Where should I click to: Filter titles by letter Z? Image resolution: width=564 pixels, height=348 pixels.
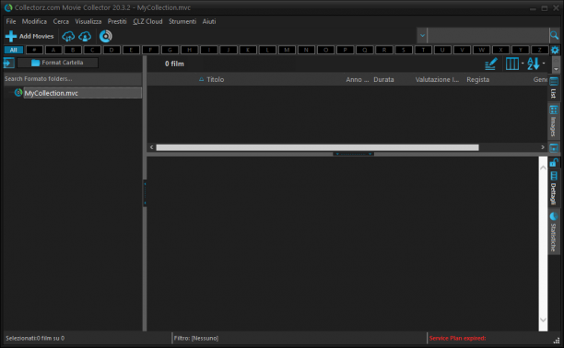pos(539,50)
